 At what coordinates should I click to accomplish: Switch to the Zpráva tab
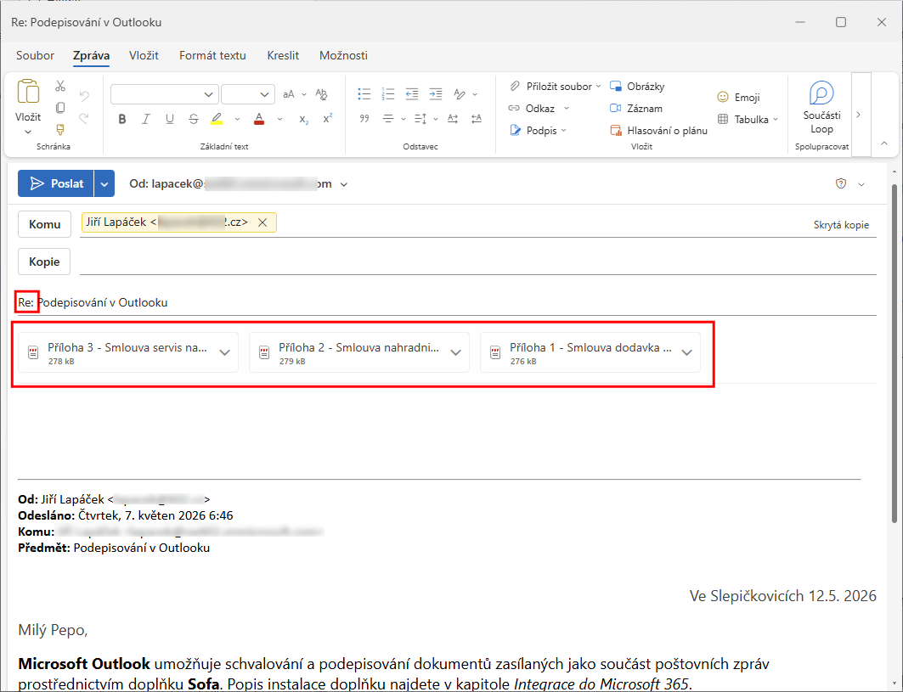tap(91, 56)
